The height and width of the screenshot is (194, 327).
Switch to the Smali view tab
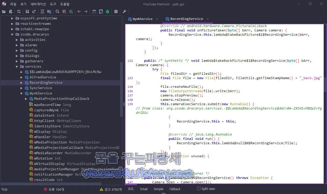144,189
